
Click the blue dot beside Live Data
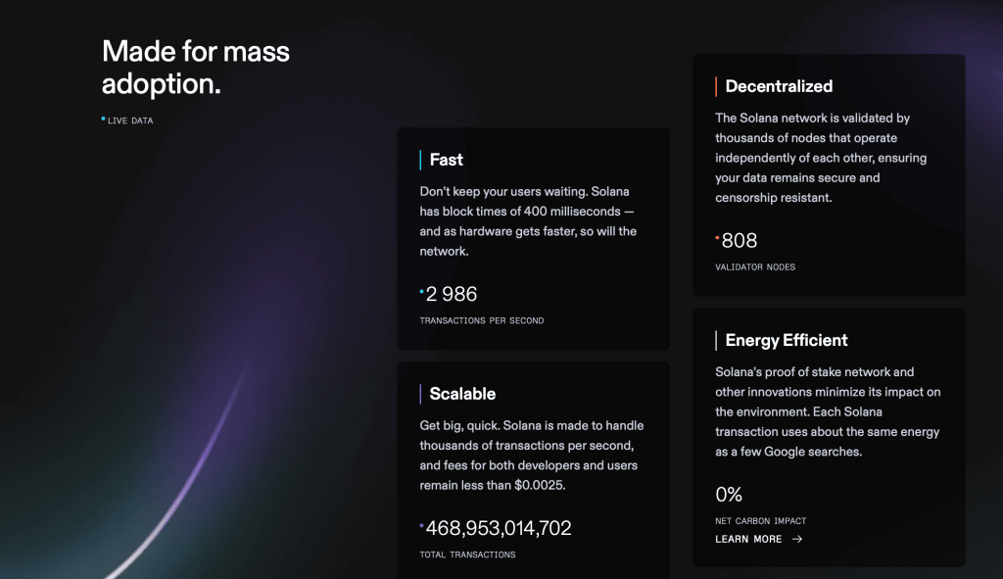coord(103,119)
